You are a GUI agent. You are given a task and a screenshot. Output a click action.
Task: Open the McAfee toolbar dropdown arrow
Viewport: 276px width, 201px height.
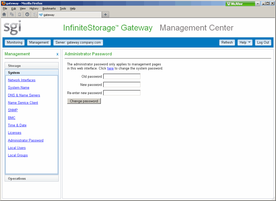[x=257, y=4]
